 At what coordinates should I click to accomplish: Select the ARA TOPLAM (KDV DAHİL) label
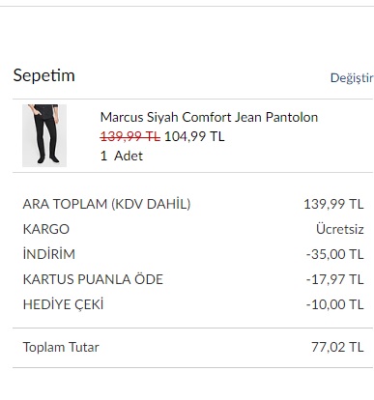point(106,204)
